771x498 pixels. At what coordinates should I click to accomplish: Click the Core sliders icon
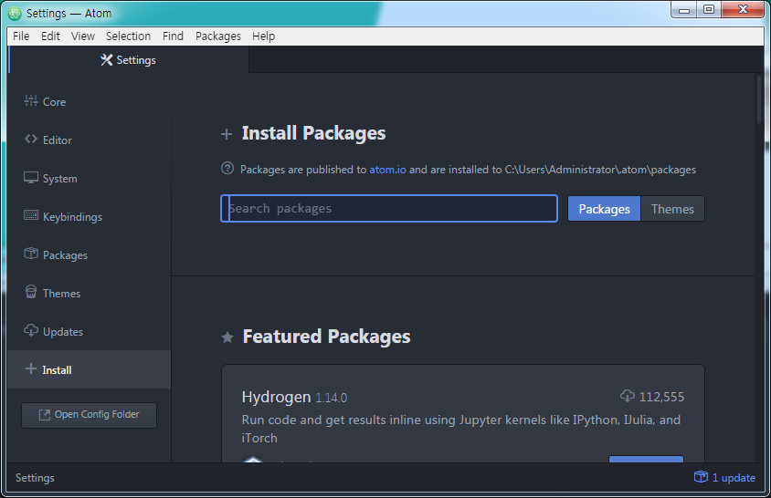click(x=30, y=100)
